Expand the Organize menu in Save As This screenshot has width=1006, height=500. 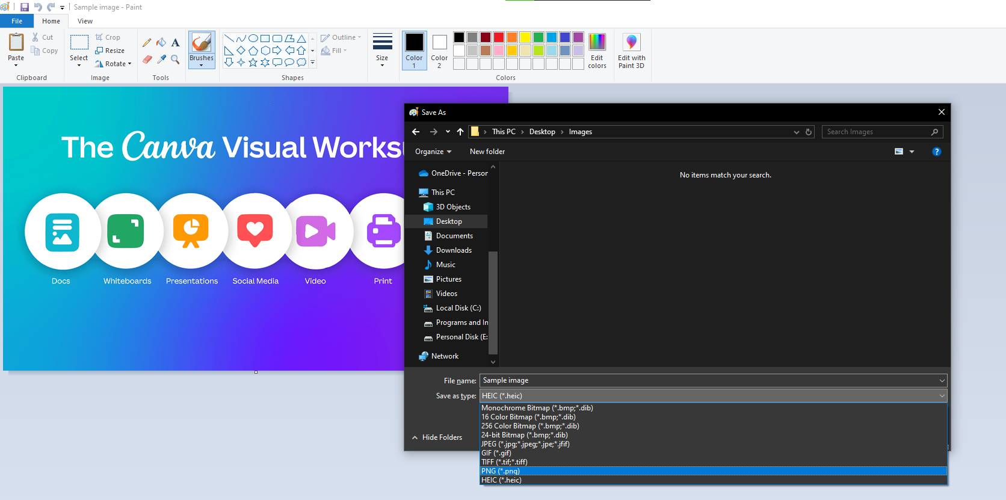coord(433,152)
